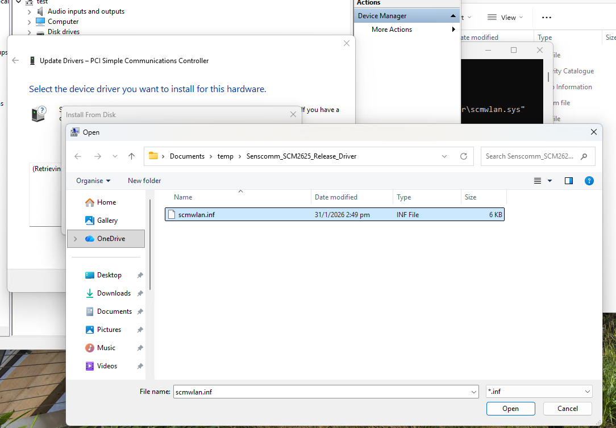
Task: Click the Search Senscomm folder box
Action: [x=538, y=156]
